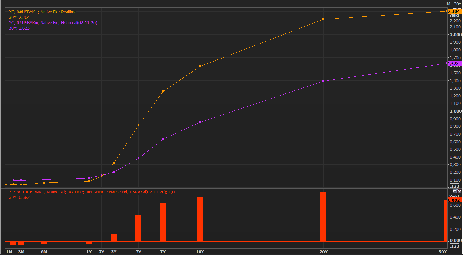Open the upper chart's .123 scale format box
This screenshot has height=255, width=463.
click(x=455, y=186)
